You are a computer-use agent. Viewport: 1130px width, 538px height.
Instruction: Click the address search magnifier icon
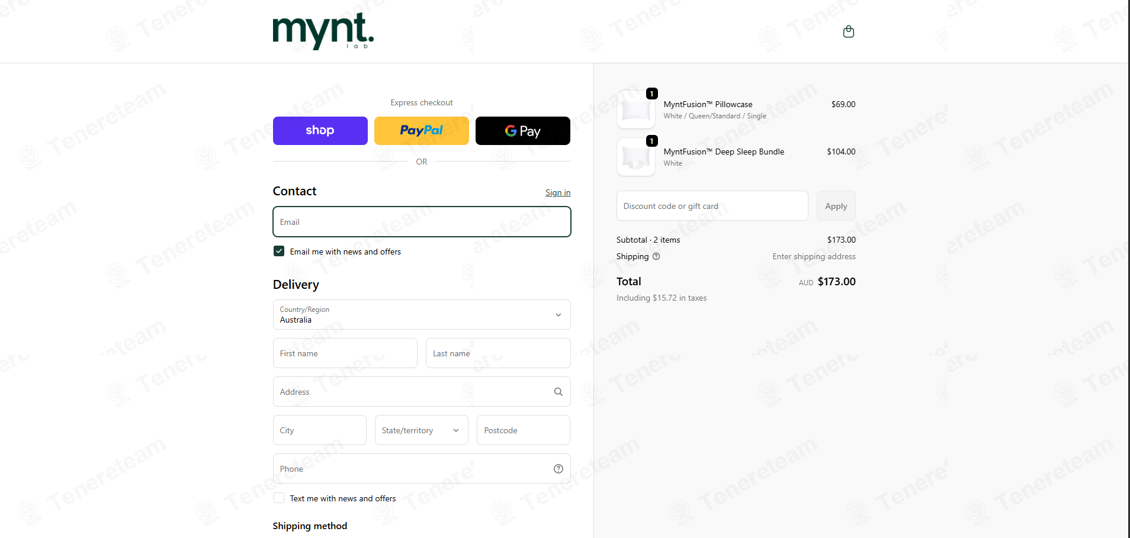(558, 392)
